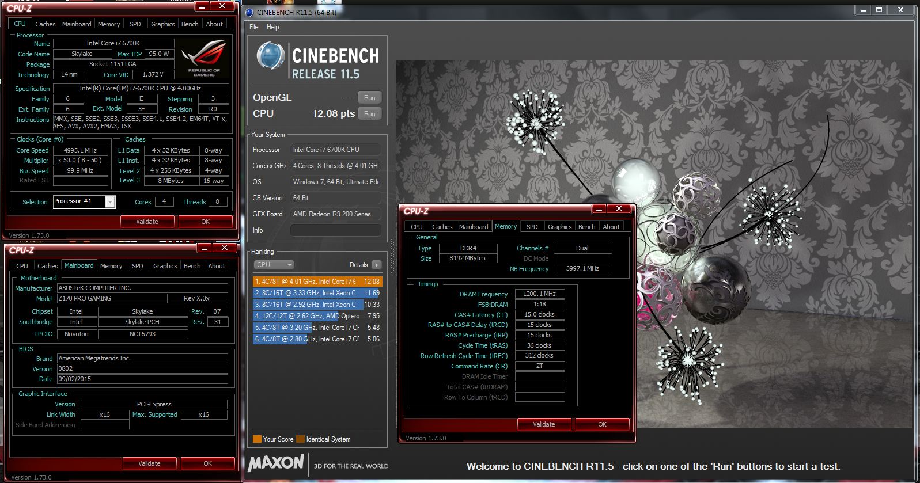This screenshot has width=920, height=483.
Task: Select ranking entry 8C/16T @ 2.92 GHz Xeon
Action: point(317,305)
